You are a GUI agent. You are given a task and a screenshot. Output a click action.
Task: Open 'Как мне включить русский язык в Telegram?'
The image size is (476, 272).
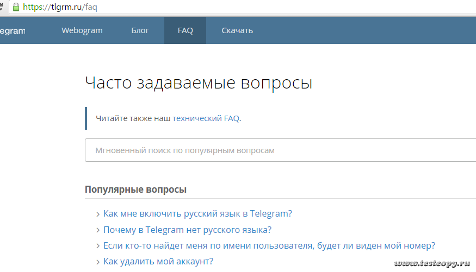pyautogui.click(x=197, y=214)
